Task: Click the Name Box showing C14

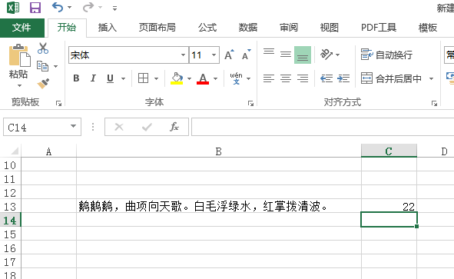Action: 37,127
